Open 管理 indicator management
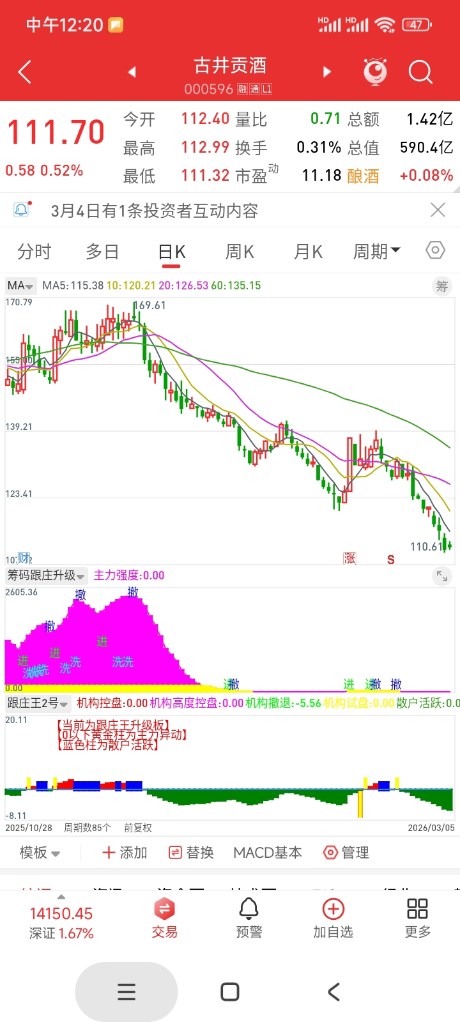The height and width of the screenshot is (1022, 460). (346, 853)
